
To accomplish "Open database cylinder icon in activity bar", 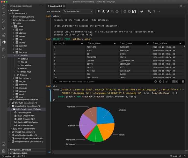I will pos(4,49).
